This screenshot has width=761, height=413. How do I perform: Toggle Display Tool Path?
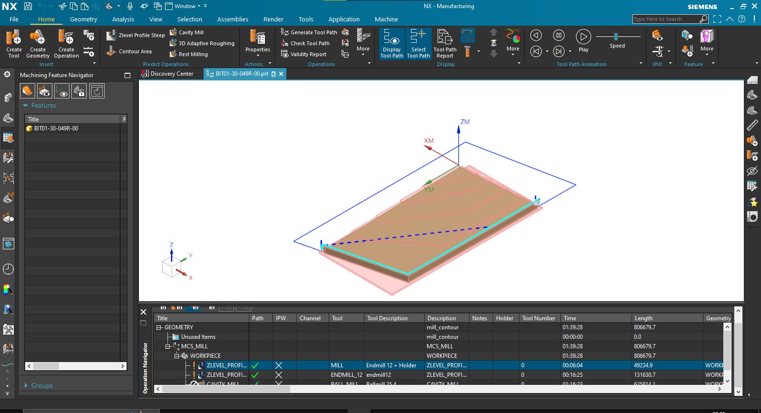(x=391, y=43)
